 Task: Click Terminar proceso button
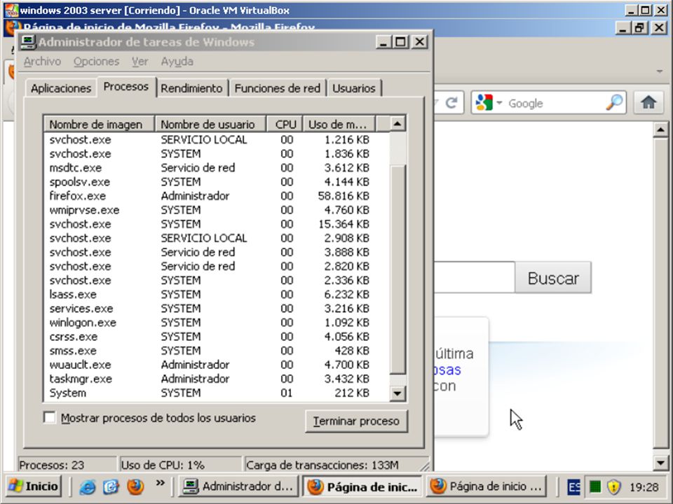(356, 421)
